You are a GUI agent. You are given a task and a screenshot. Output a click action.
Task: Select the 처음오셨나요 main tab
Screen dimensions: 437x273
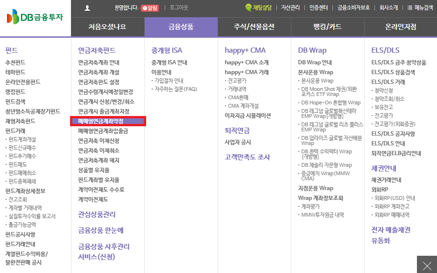(107, 27)
